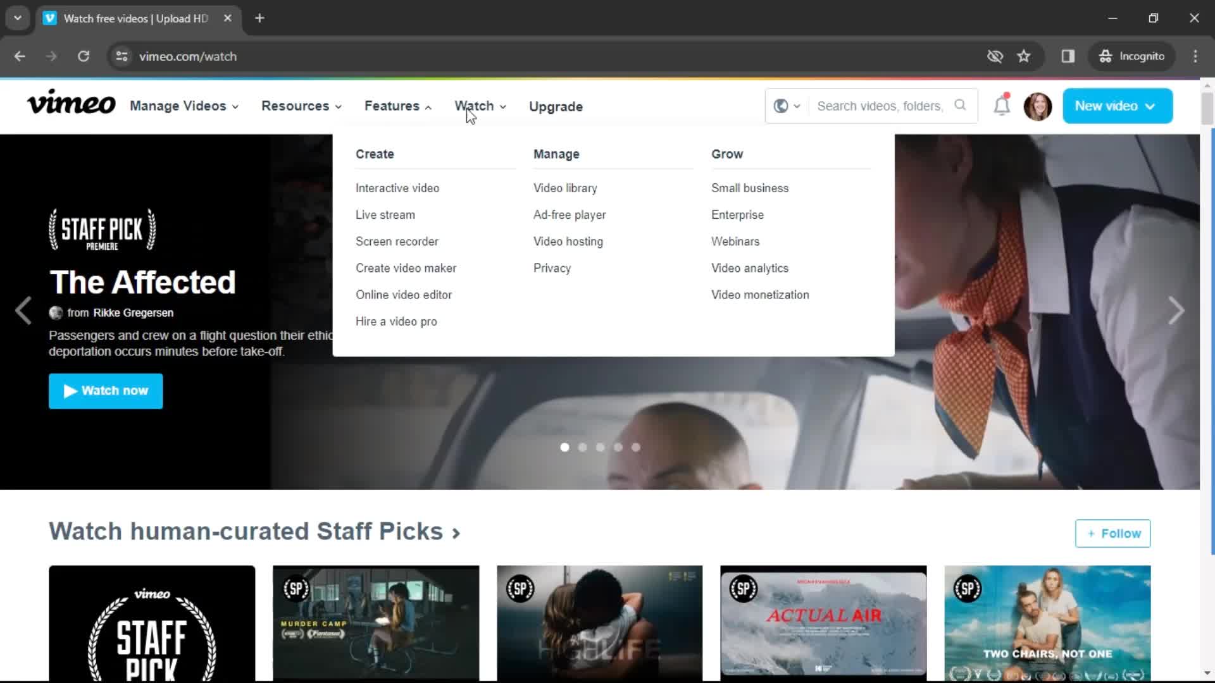Select the first carousel dot
Screen dimensions: 1215x683
click(564, 447)
